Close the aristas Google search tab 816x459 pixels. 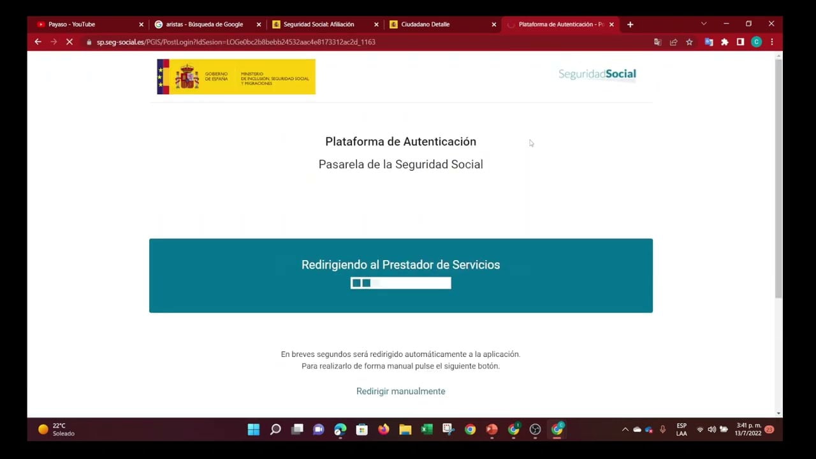point(259,24)
